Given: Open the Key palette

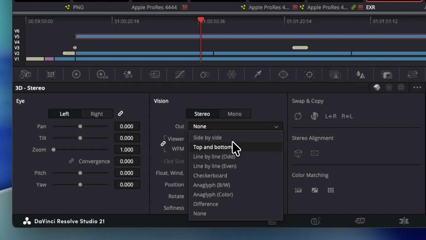Looking at the screenshot, I should point(387,74).
